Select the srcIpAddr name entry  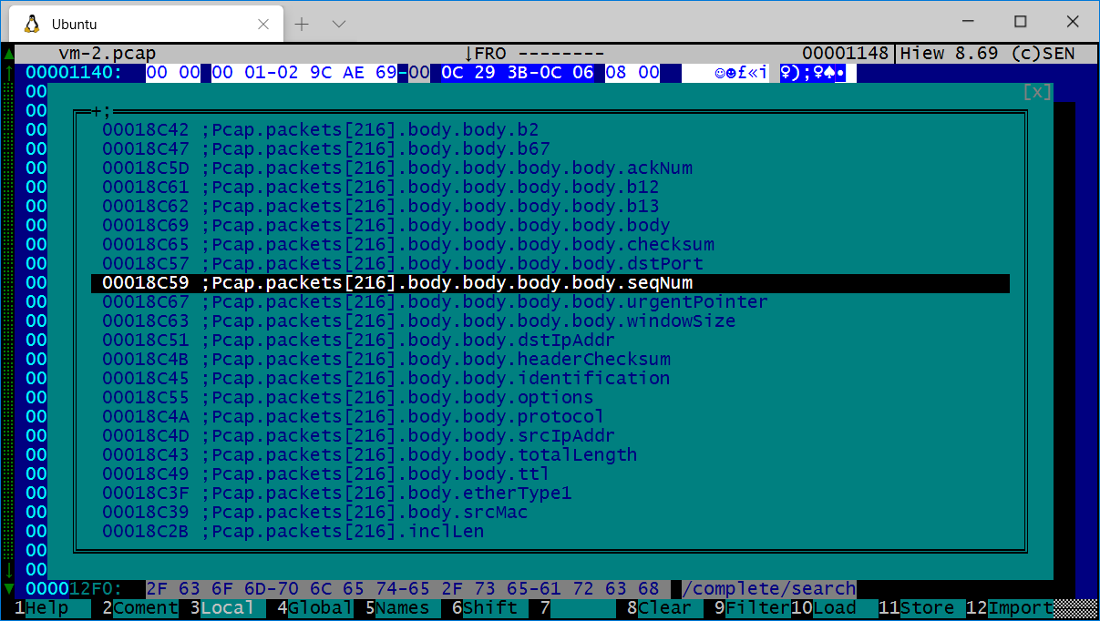(x=550, y=435)
